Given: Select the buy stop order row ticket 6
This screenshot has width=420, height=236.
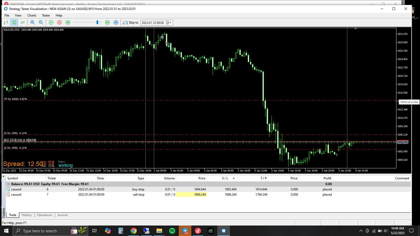Looking at the screenshot, I should click(x=208, y=189).
